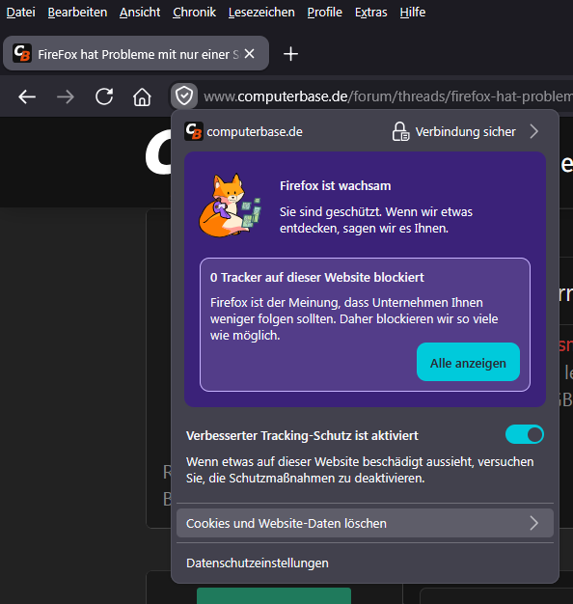Click the forward navigation arrow
This screenshot has width=573, height=604.
point(65,96)
